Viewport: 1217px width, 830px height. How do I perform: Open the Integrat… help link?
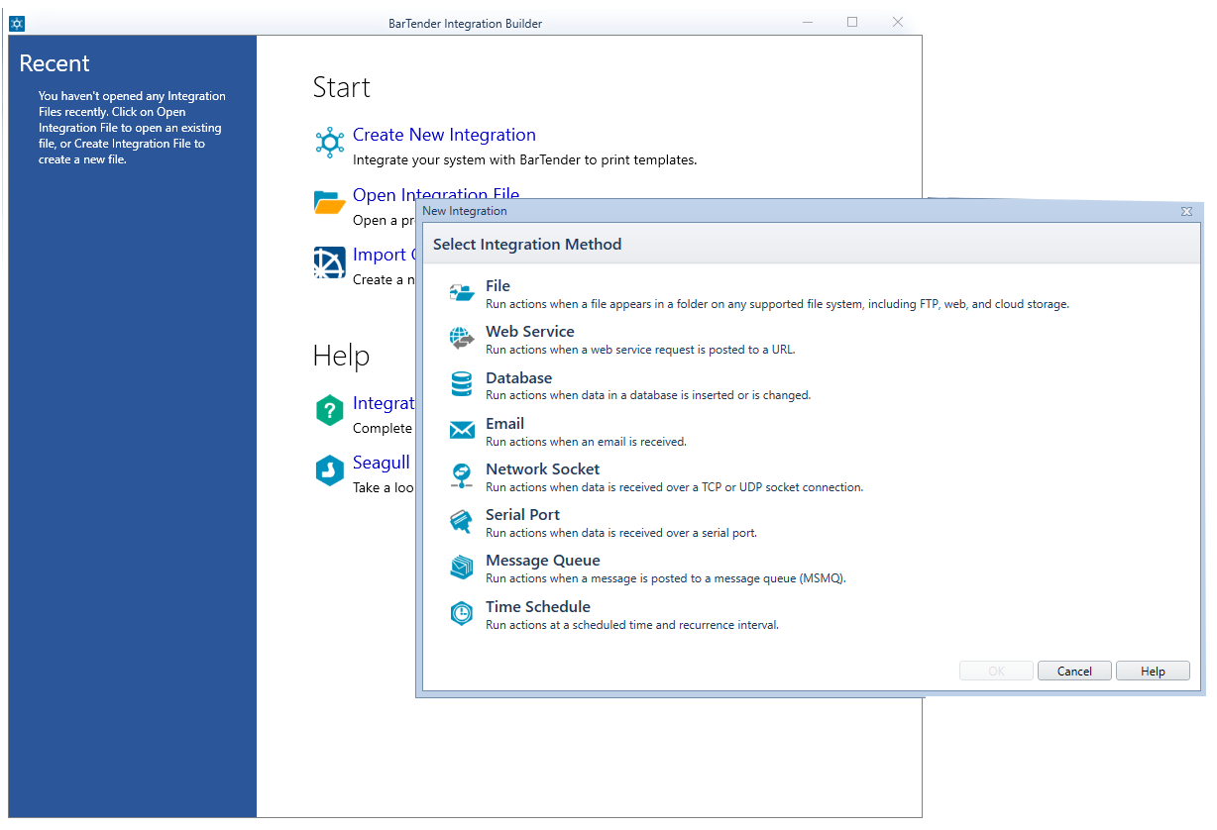(384, 403)
